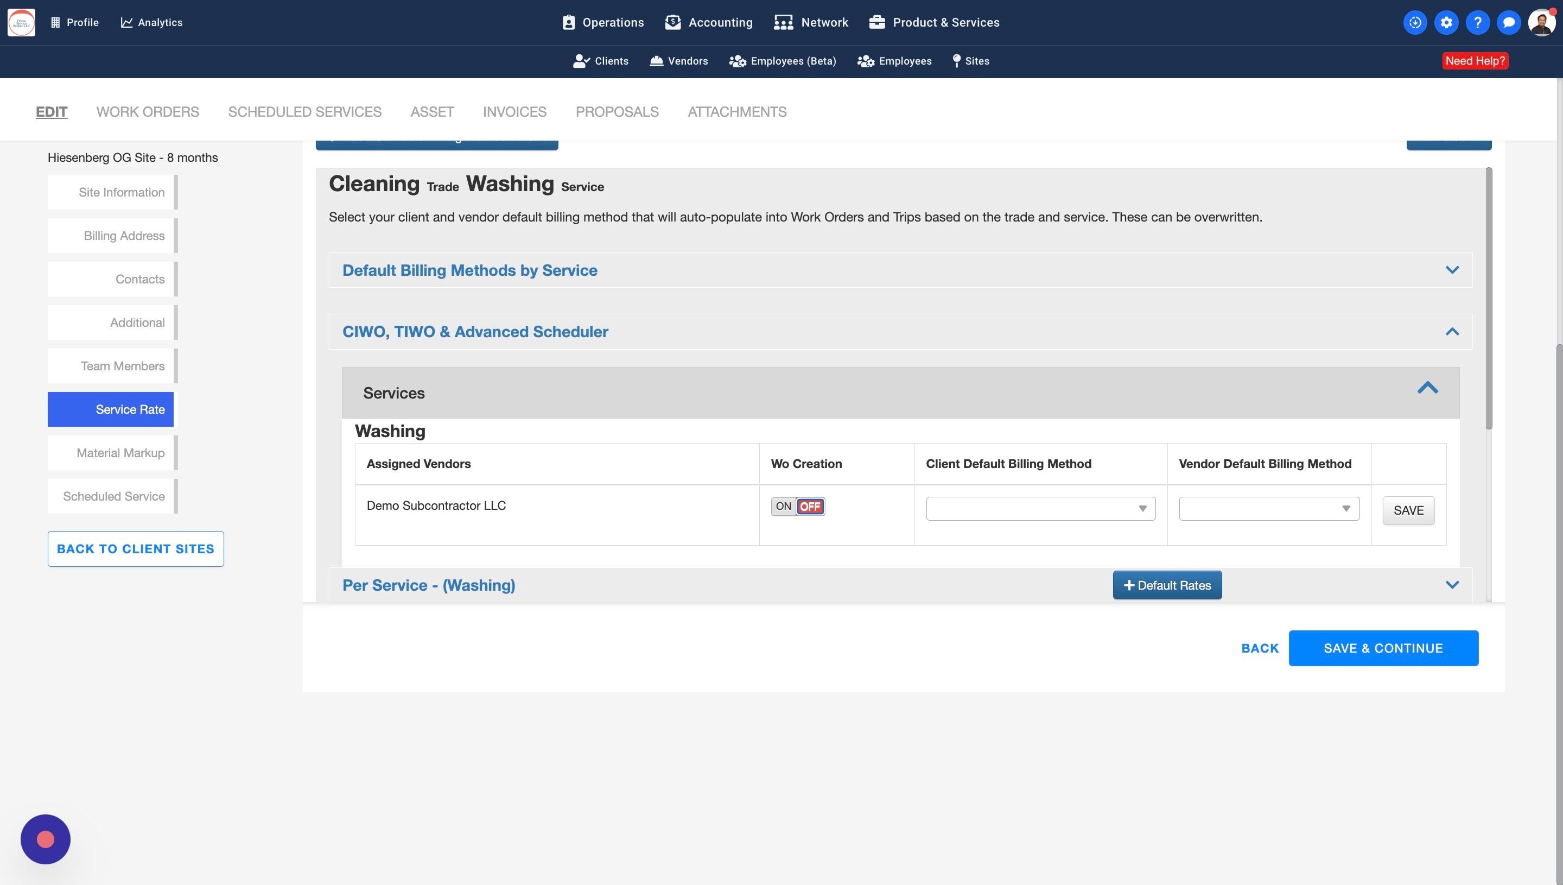Click the Default Rates button

(x=1166, y=585)
